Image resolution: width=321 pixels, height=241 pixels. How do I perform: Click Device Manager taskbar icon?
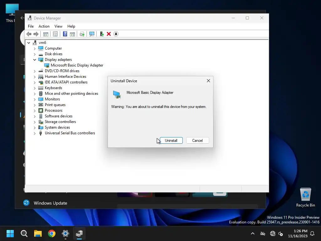coord(79,233)
